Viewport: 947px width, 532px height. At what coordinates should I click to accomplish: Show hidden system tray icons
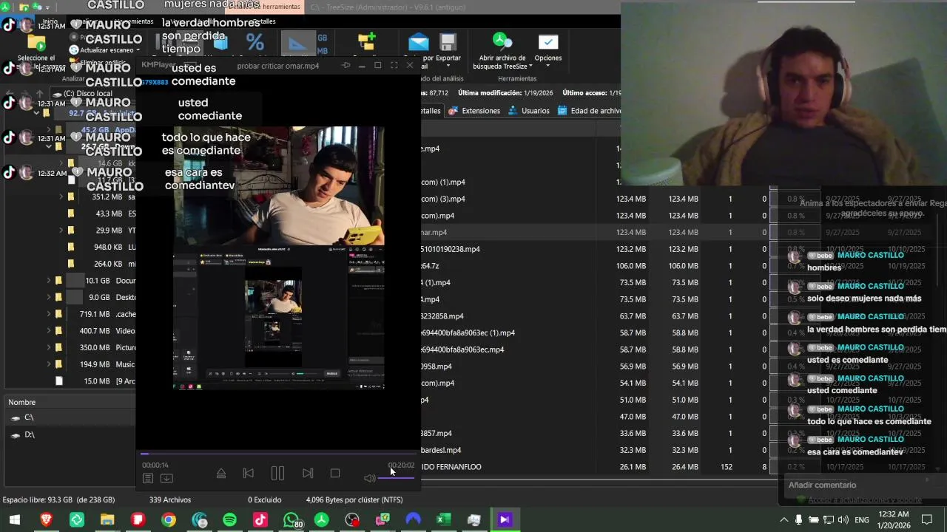784,520
